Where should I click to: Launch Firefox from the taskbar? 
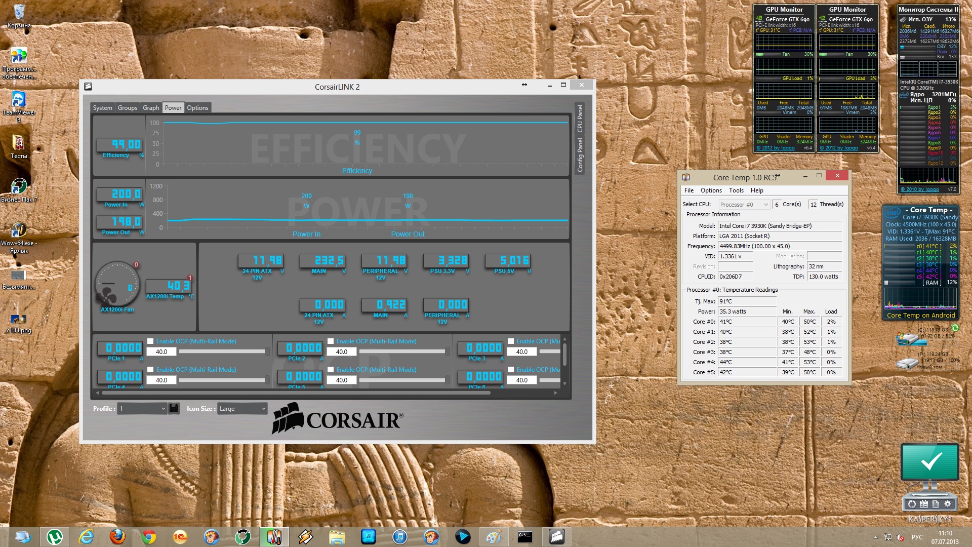[117, 536]
